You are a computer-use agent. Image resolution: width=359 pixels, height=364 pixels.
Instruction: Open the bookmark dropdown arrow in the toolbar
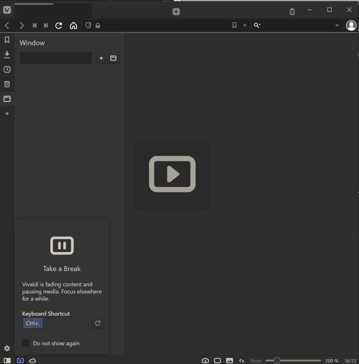[x=245, y=25]
